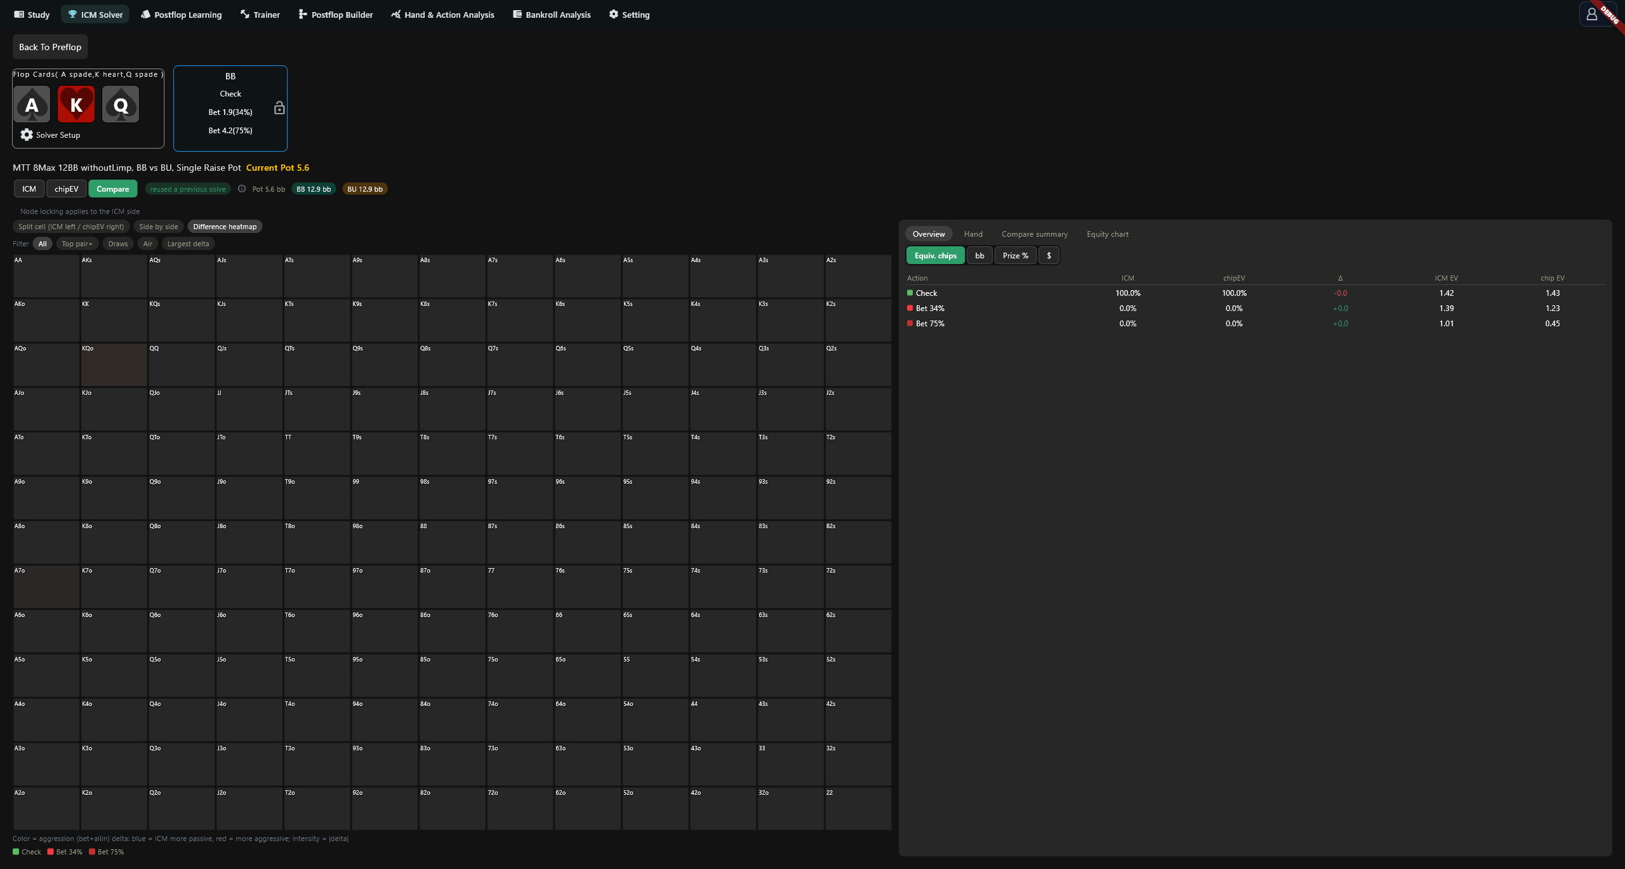This screenshot has height=869, width=1625.
Task: Filter hands by All
Action: pyautogui.click(x=43, y=244)
